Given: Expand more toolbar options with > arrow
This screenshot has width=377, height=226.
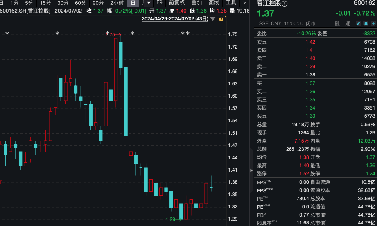Looking at the screenshot, I should tap(244, 3).
